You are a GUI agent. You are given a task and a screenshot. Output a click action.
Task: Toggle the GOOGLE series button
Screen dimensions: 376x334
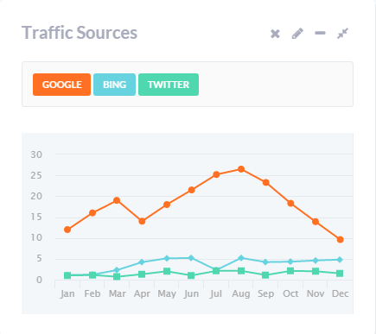pos(61,85)
